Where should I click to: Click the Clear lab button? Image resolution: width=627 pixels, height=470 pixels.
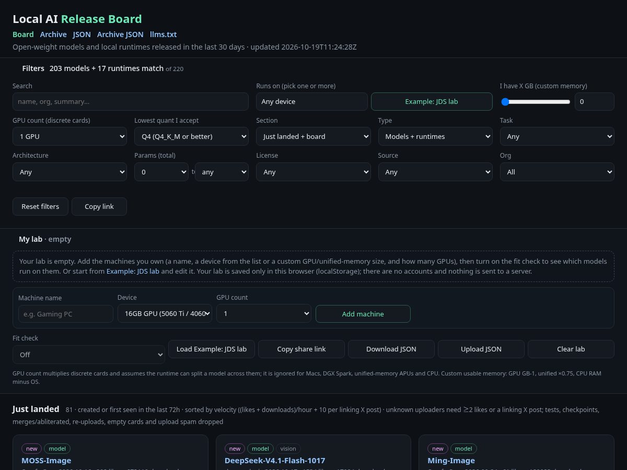(x=571, y=349)
